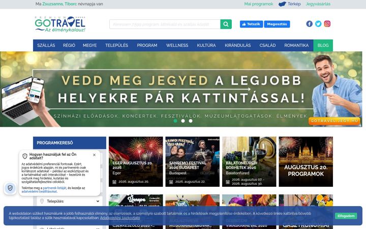Image resolution: width=366 pixels, height=229 pixels.
Task: Click the GoTravel logo
Action: click(x=60, y=24)
